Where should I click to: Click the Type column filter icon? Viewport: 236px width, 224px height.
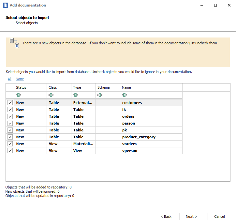[75, 95]
